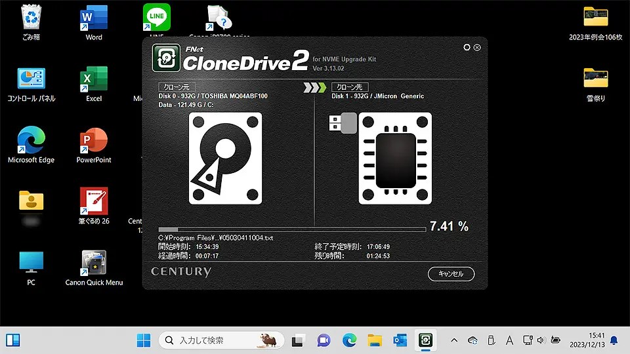Open the Word desktop shortcut
The height and width of the screenshot is (354, 630).
pos(94,22)
